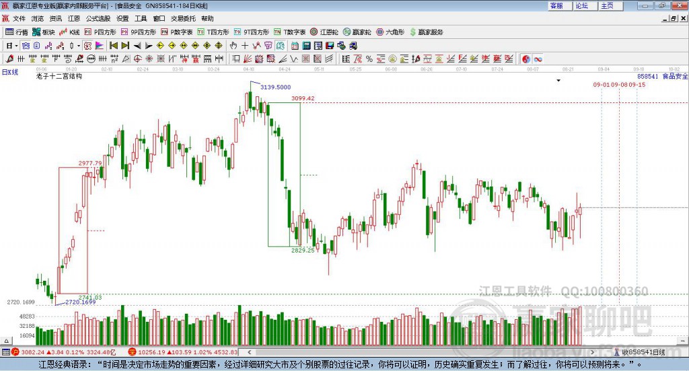Toggle the blue butterfly-shaped button
Screen dimensions: 689x371
26,46
